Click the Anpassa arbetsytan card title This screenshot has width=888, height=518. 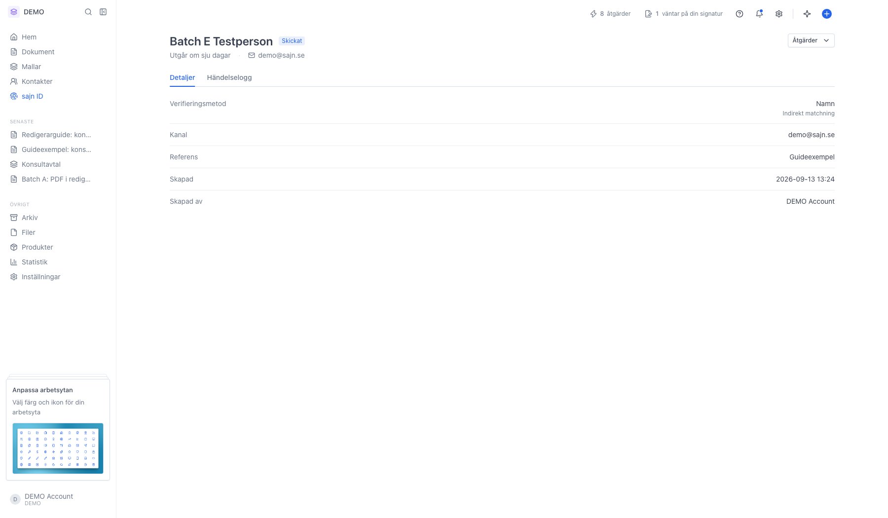click(x=42, y=390)
